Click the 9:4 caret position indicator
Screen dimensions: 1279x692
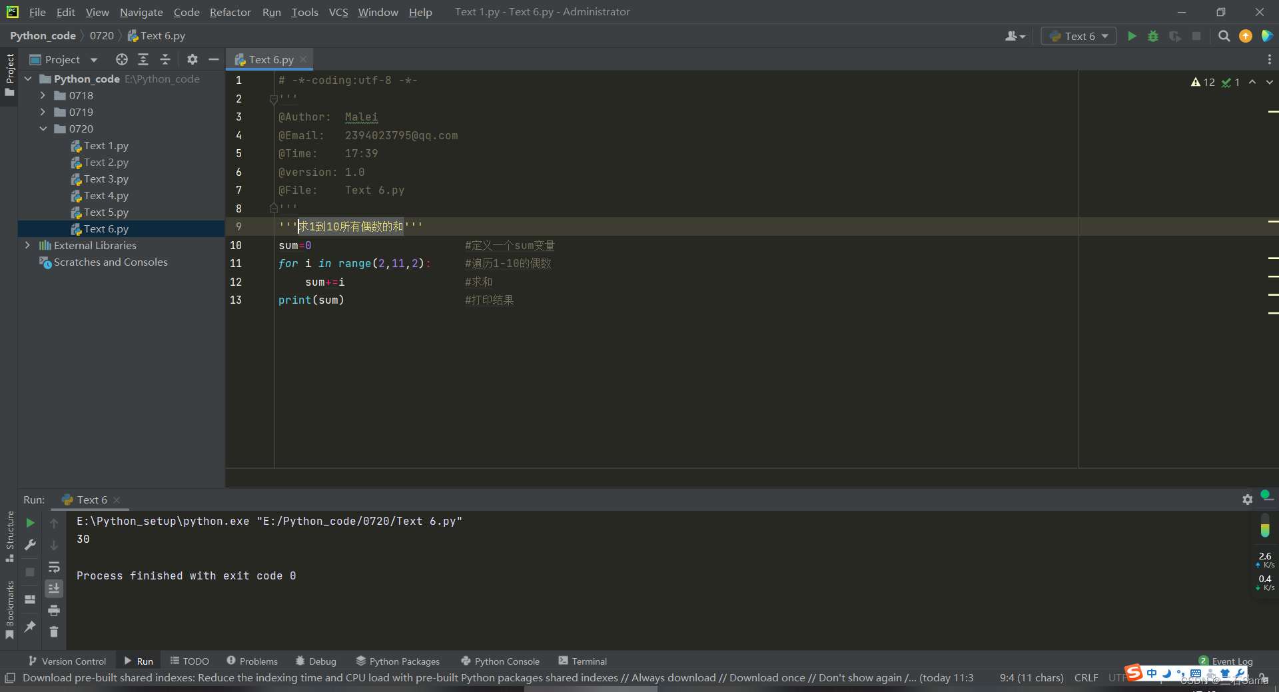point(1031,677)
